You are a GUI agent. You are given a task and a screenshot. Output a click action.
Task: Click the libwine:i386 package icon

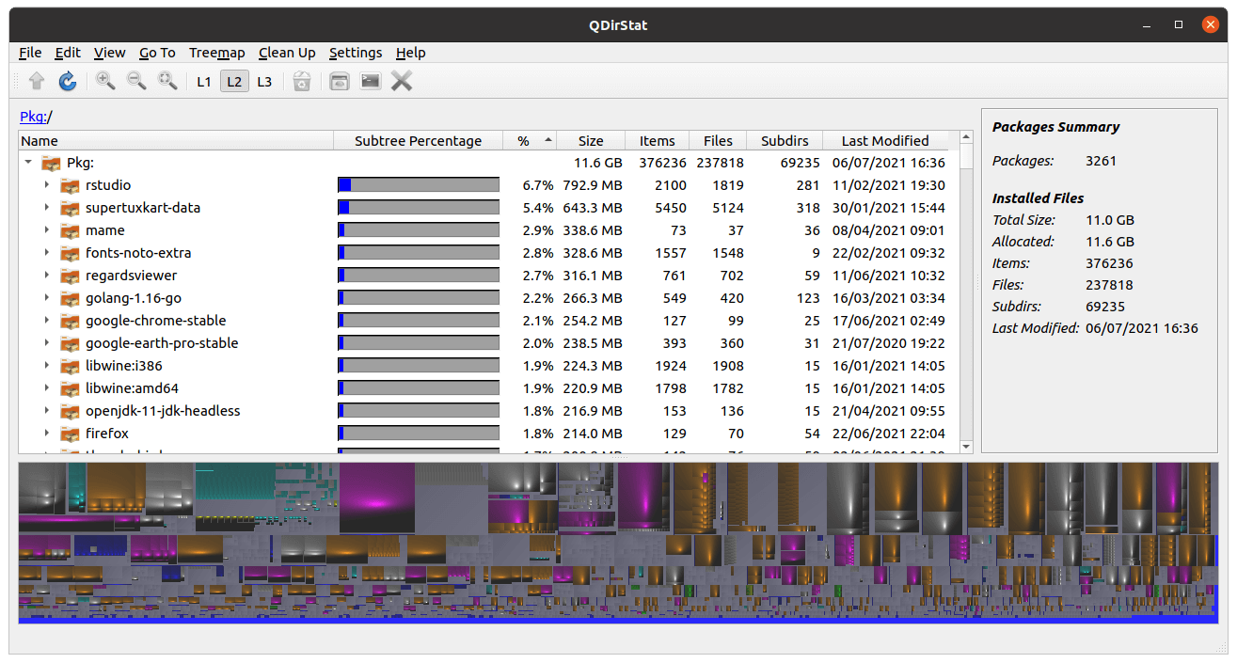click(71, 366)
